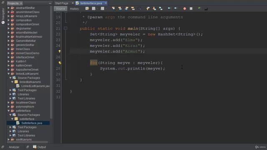The height and width of the screenshot is (150, 267).
Task: Collapse the setinterface package node
Action: tap(12, 119)
